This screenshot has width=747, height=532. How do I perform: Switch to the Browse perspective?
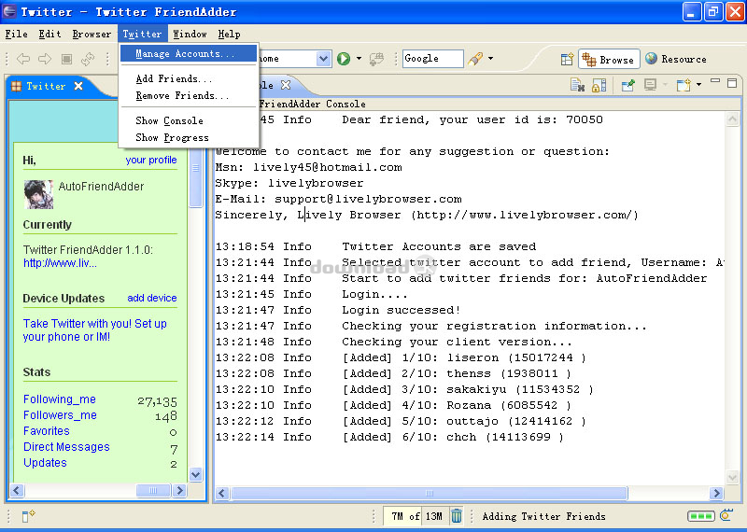point(609,59)
